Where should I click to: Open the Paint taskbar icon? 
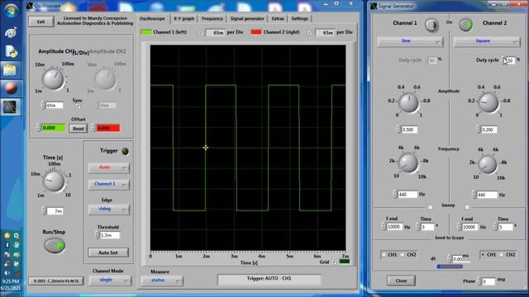[11, 33]
